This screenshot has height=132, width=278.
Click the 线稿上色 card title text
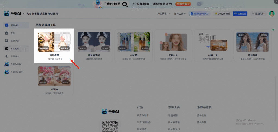[x=213, y=55]
